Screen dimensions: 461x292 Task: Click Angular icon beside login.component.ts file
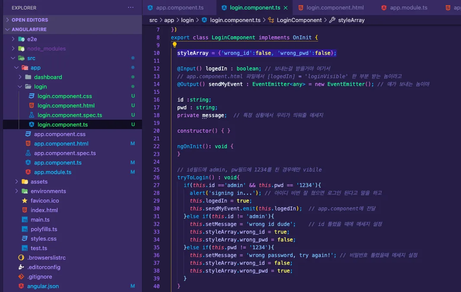coord(32,124)
